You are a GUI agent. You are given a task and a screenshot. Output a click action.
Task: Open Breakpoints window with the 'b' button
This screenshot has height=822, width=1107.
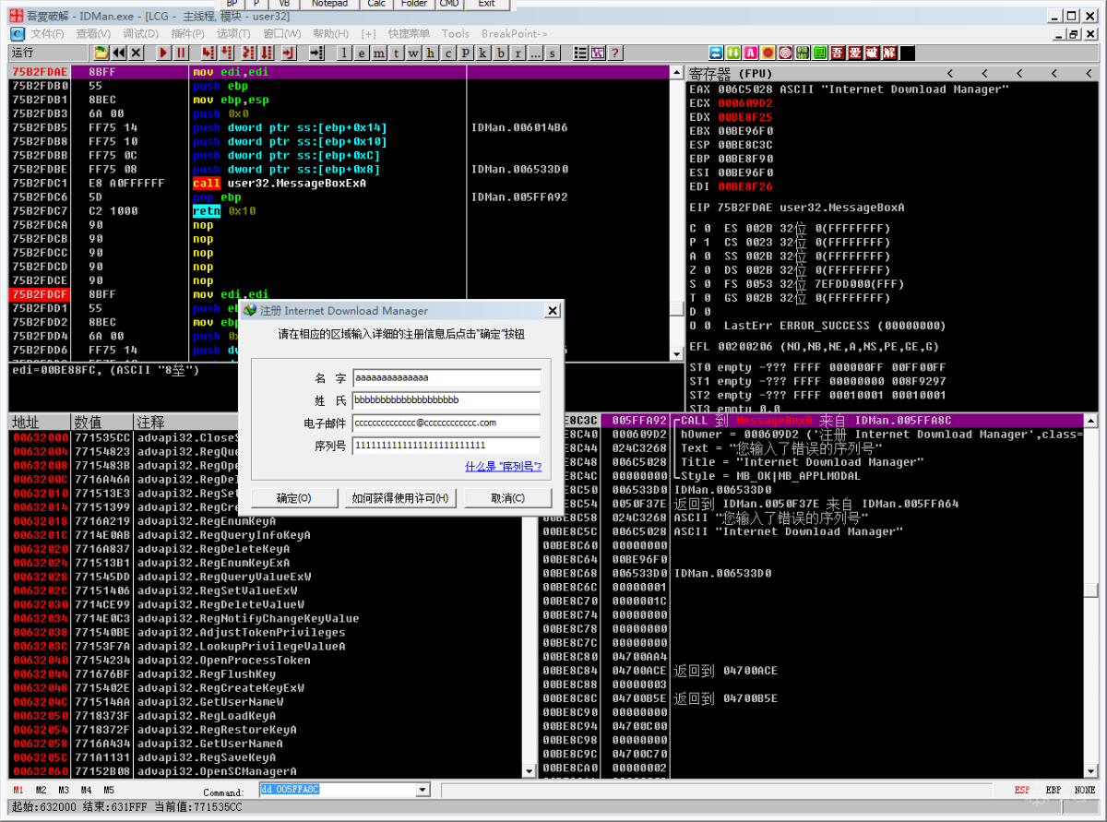501,53
